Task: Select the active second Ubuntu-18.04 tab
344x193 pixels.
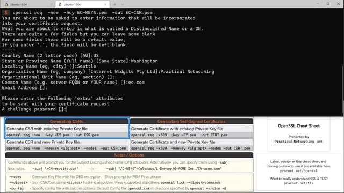Action: [82, 4]
